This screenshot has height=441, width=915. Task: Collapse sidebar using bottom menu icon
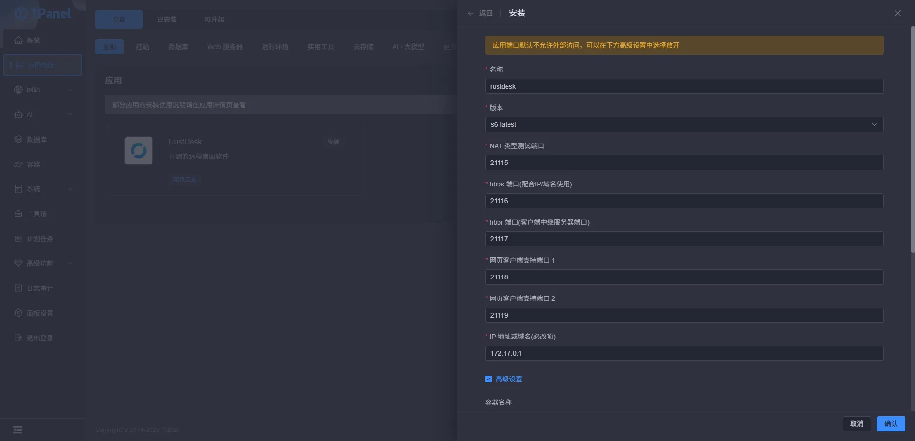(x=18, y=430)
